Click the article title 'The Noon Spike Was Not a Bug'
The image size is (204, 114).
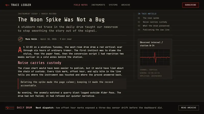click(x=61, y=20)
